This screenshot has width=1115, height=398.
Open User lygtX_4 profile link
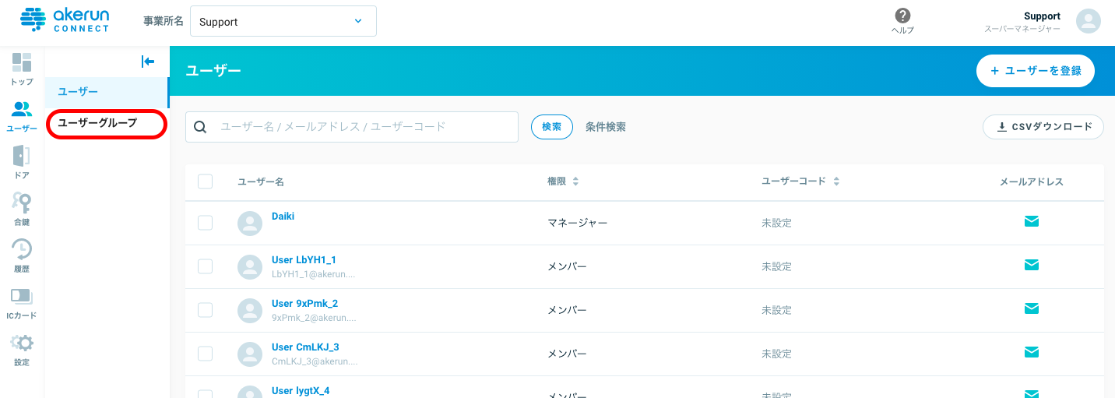click(x=301, y=390)
